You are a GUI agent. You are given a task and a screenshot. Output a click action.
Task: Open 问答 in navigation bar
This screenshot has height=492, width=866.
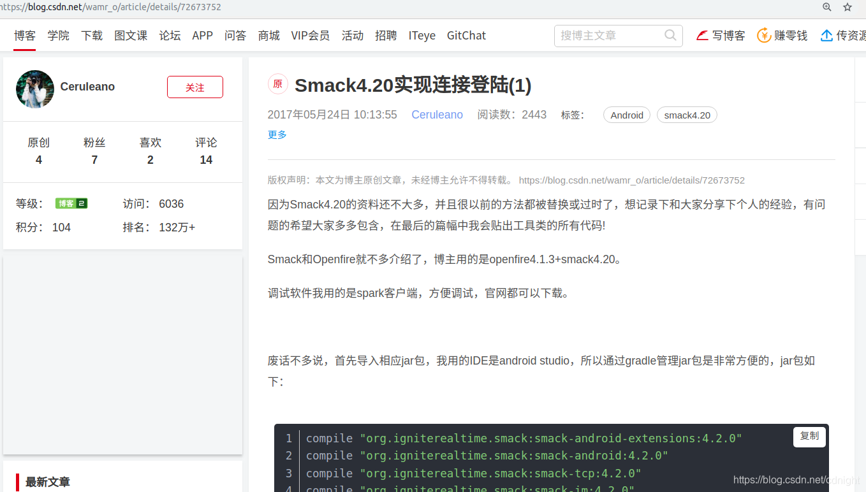tap(235, 36)
